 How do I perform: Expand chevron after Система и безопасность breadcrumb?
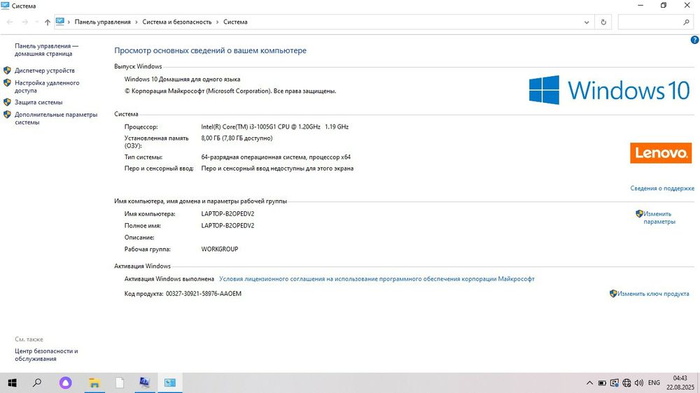coord(218,22)
